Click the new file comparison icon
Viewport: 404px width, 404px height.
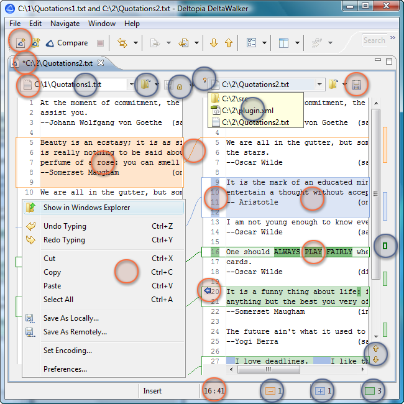coord(21,42)
